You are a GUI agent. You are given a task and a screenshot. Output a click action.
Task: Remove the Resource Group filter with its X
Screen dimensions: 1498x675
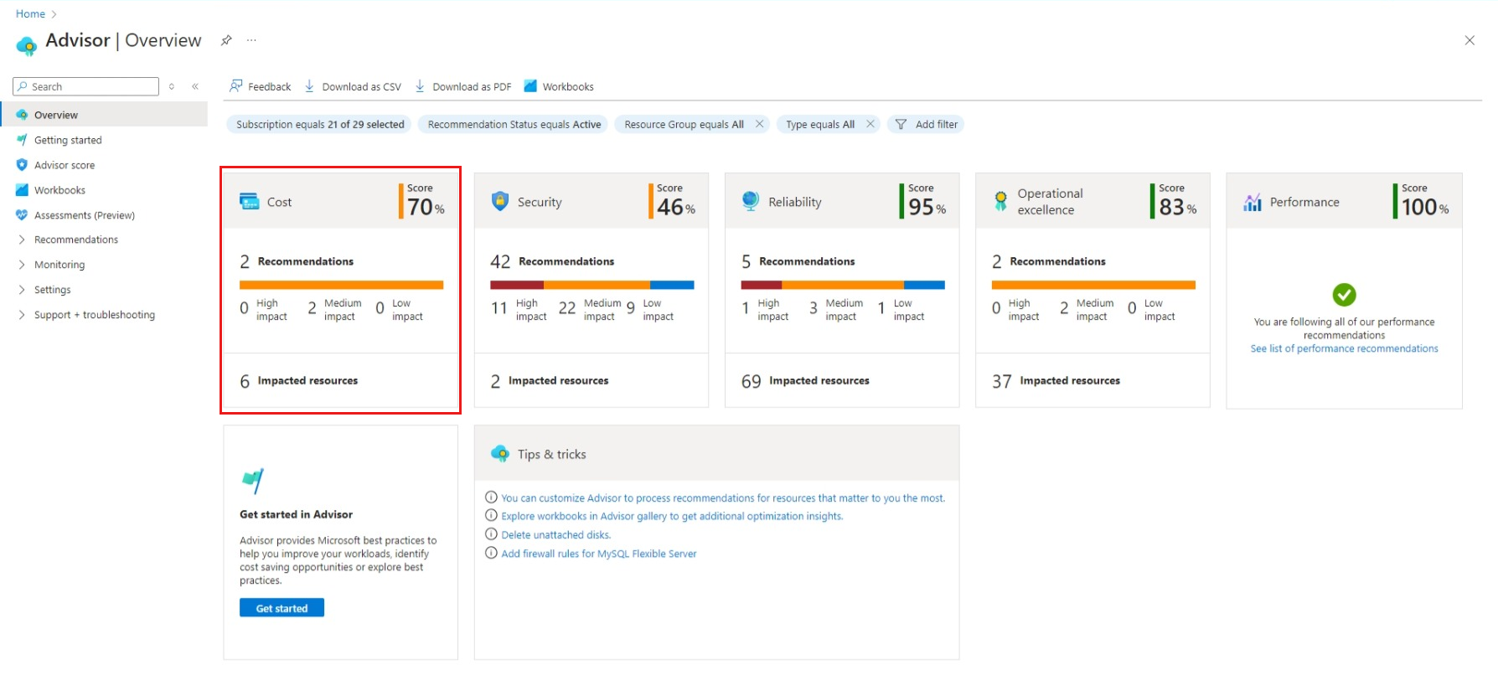pos(759,124)
